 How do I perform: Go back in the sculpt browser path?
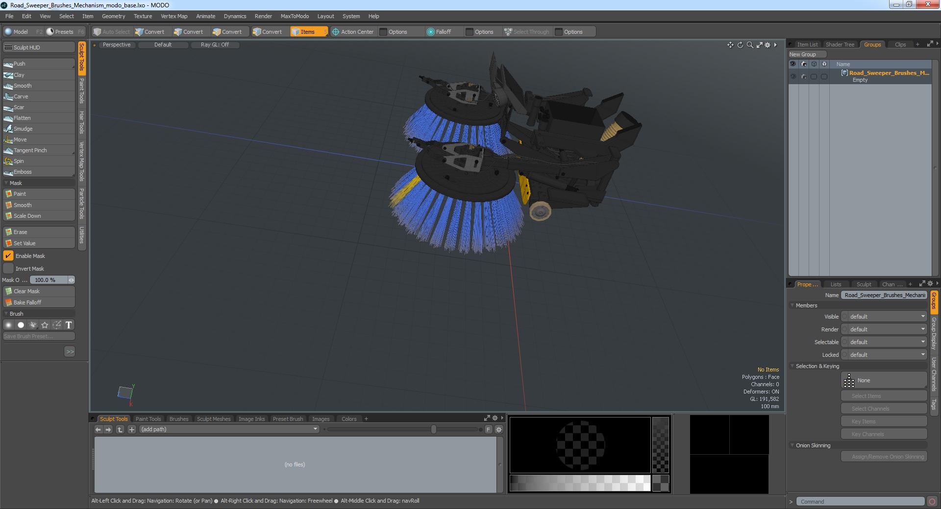click(x=98, y=429)
